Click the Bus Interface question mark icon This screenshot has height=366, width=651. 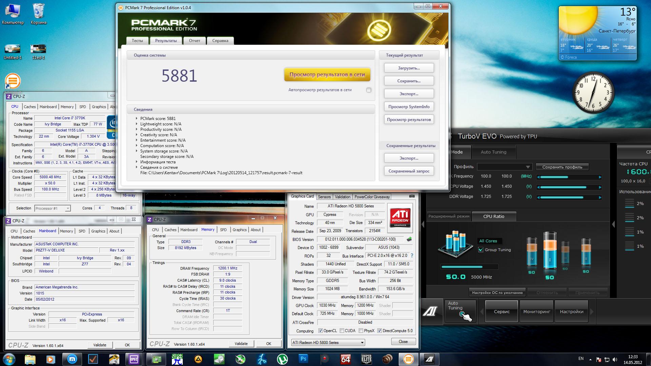[412, 256]
